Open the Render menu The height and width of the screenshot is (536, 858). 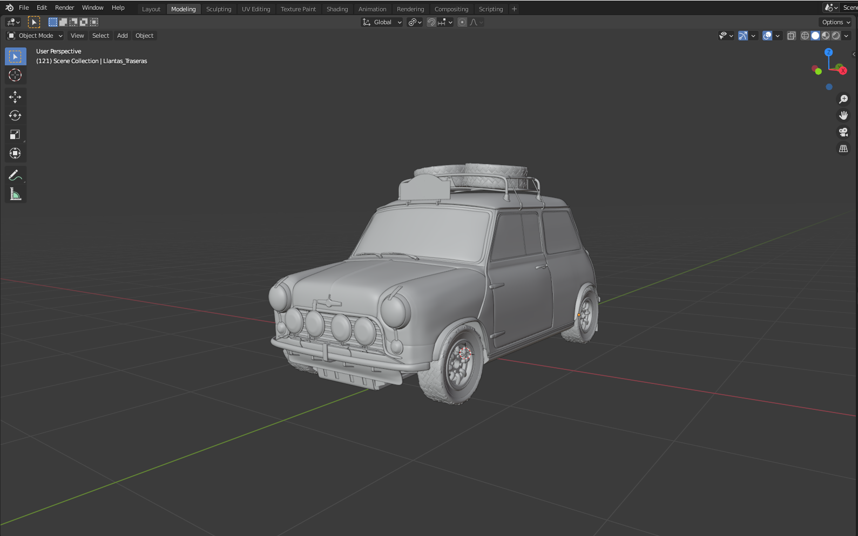pos(64,8)
